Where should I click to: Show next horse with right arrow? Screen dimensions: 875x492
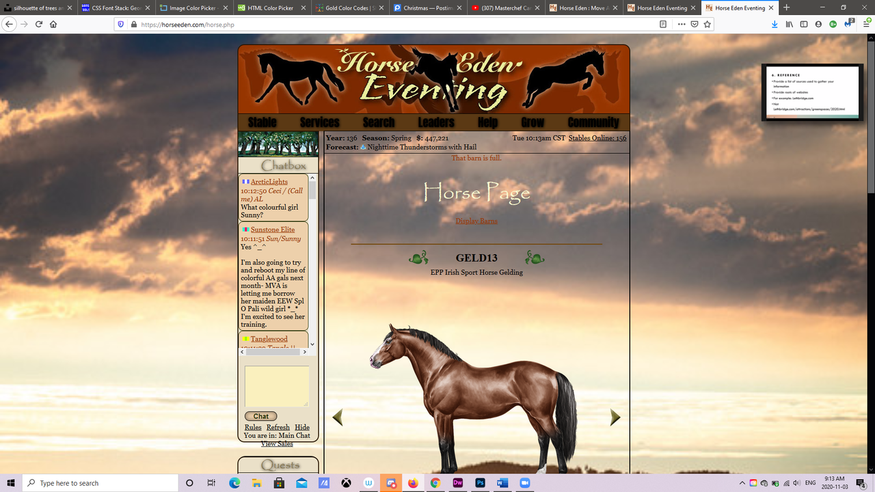point(615,417)
